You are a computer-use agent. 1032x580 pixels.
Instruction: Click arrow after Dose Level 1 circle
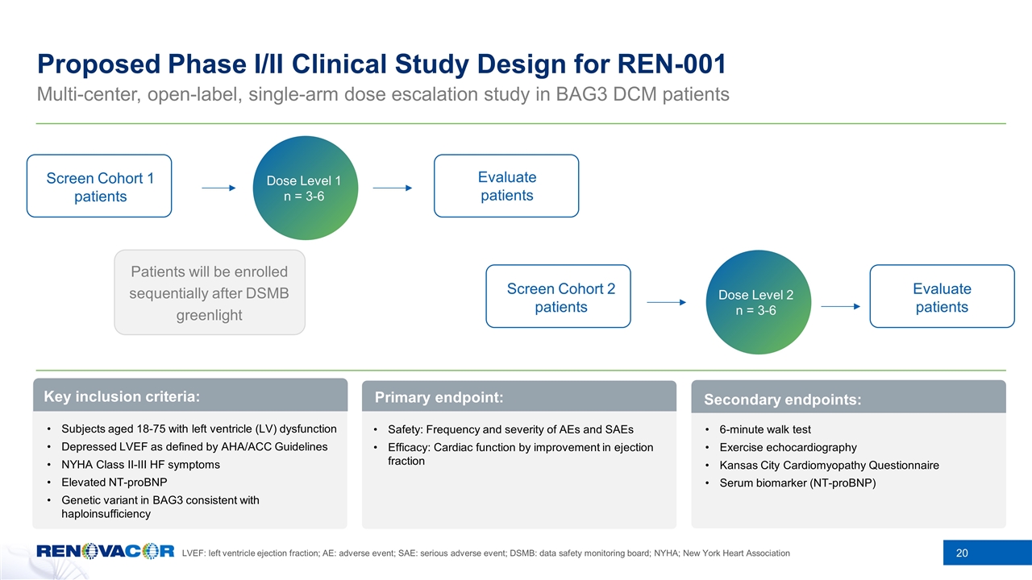tap(393, 188)
